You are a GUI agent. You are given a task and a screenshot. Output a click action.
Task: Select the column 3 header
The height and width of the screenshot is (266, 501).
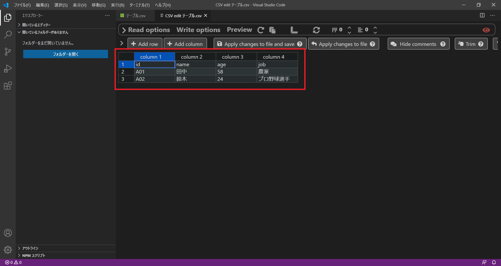(236, 57)
